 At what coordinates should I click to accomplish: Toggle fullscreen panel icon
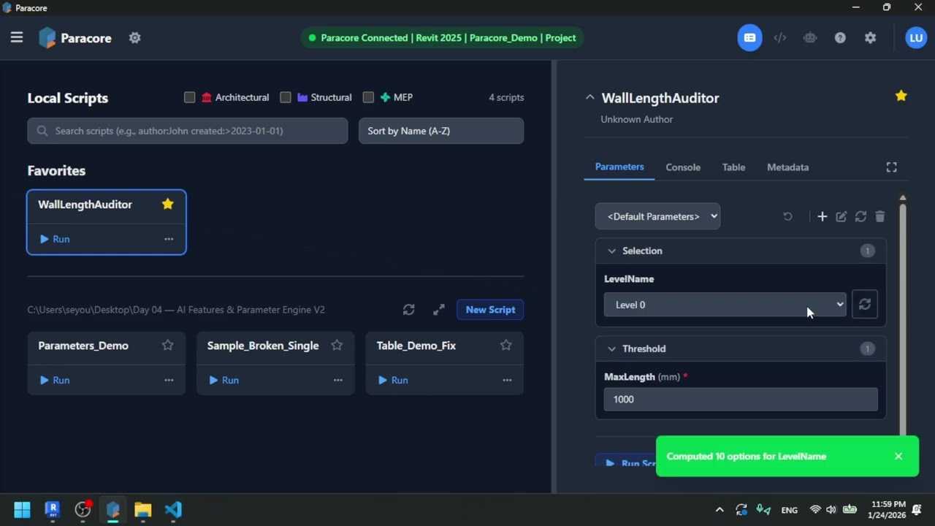(892, 167)
